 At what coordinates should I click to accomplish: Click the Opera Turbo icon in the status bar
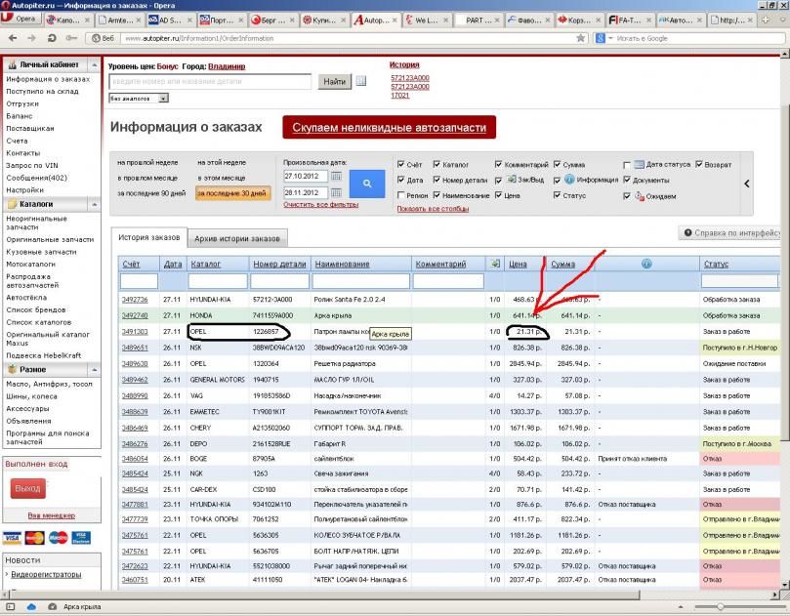click(52, 607)
